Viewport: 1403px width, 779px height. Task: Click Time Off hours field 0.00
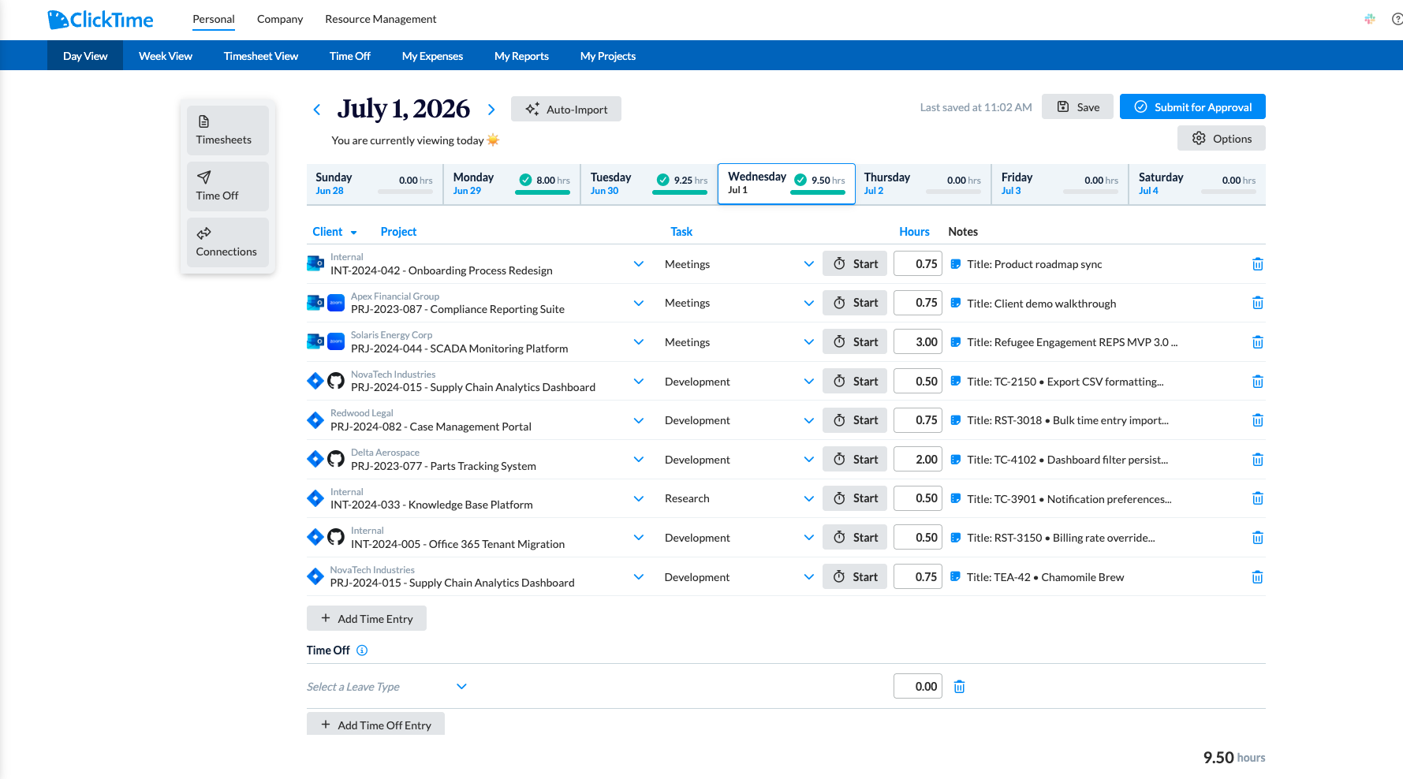[x=918, y=687]
